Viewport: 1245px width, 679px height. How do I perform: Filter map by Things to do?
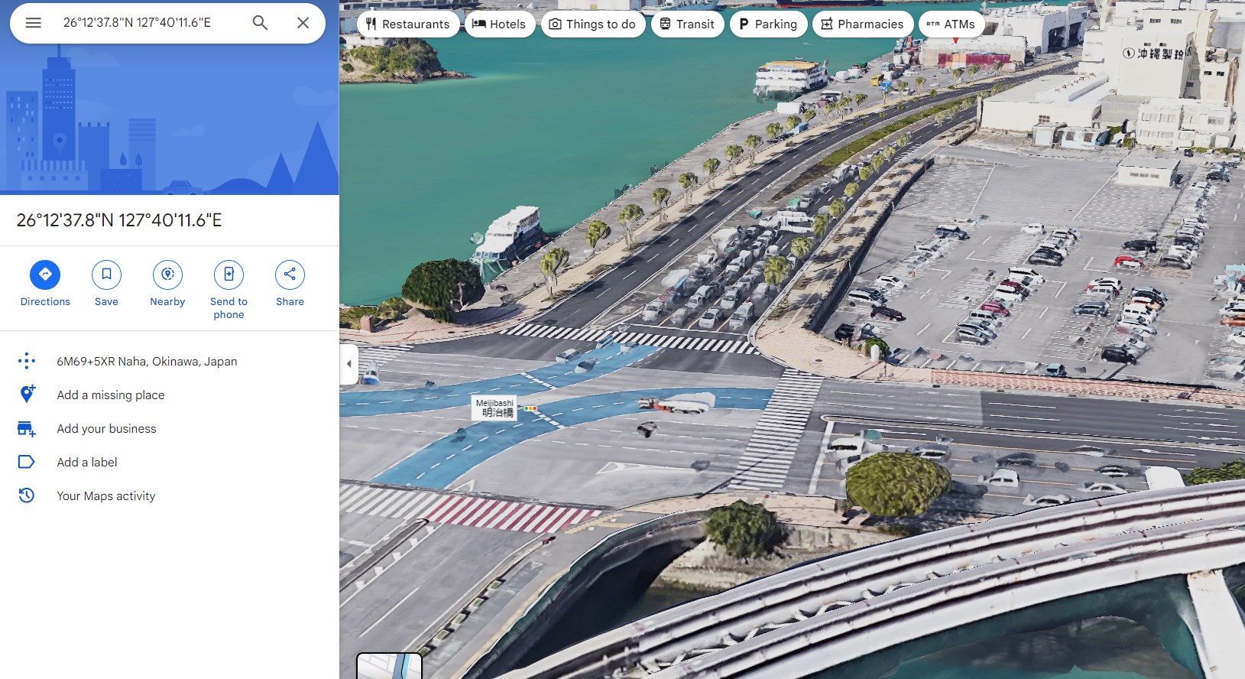pyautogui.click(x=593, y=24)
